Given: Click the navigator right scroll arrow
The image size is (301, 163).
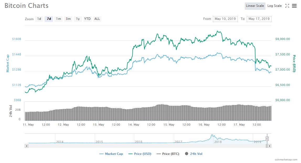Looking at the screenshot, I should (x=270, y=146).
